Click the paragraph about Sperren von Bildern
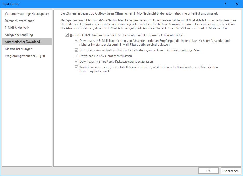The width and height of the screenshot is (243, 176). click(148, 24)
